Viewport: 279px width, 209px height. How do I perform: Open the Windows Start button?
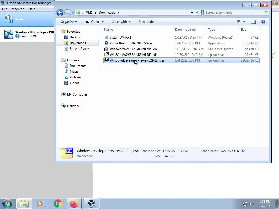(7, 204)
